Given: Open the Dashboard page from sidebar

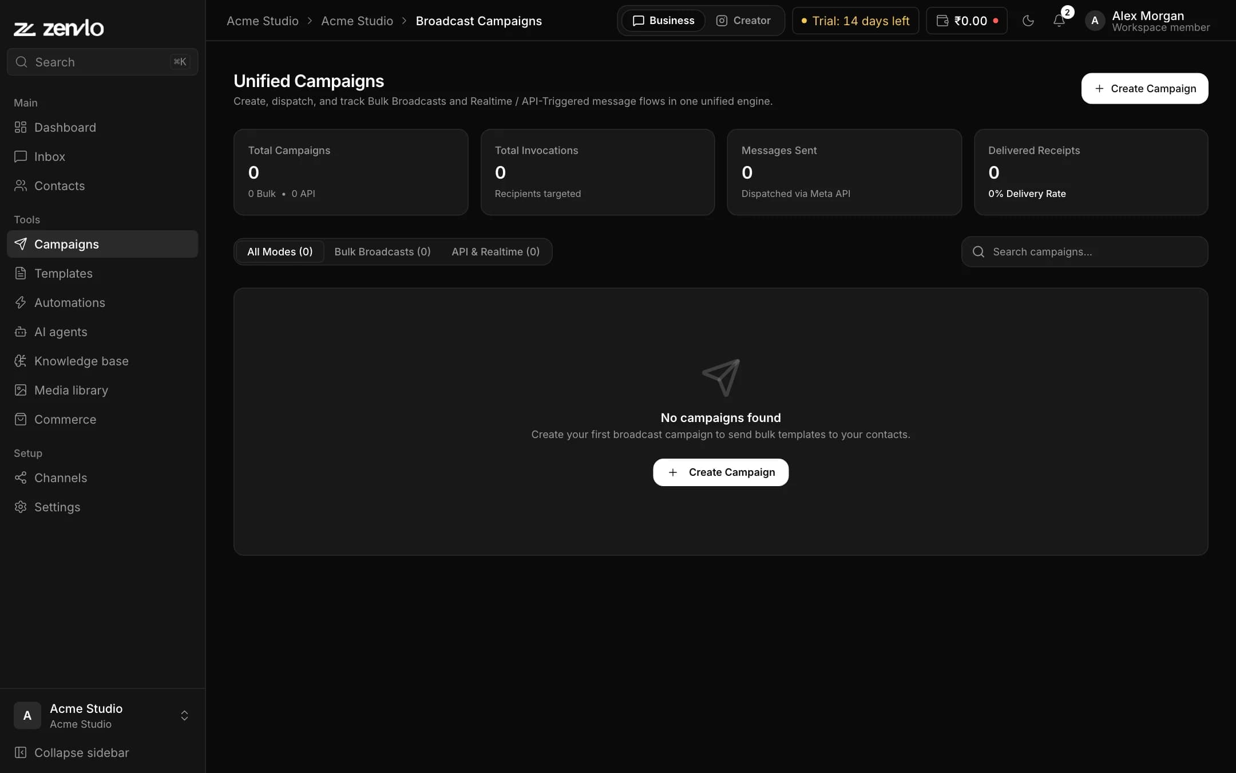Looking at the screenshot, I should coord(102,127).
